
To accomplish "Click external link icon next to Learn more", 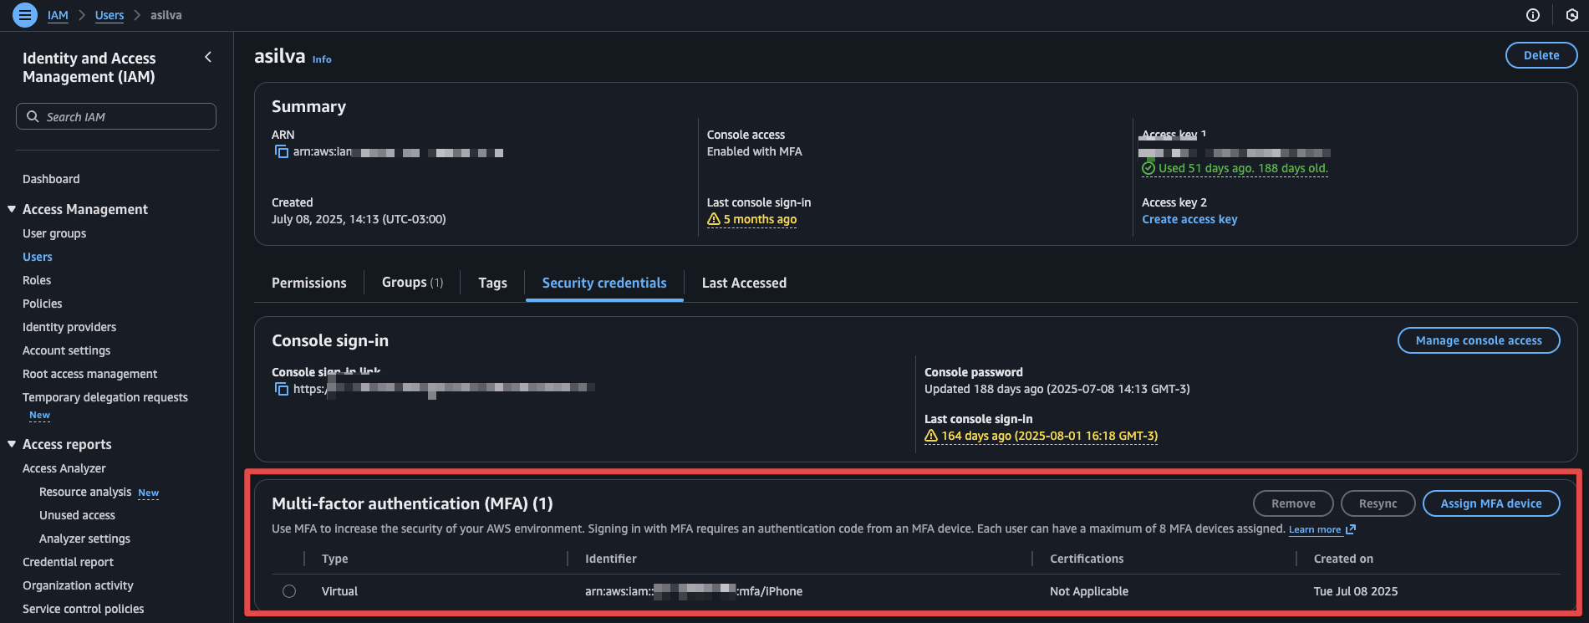I will [1351, 529].
